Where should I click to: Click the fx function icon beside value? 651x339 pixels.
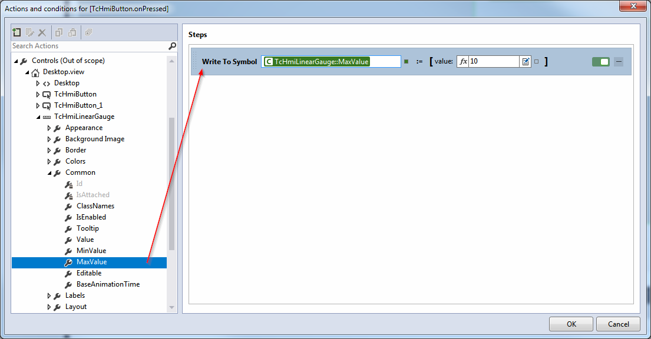[463, 61]
